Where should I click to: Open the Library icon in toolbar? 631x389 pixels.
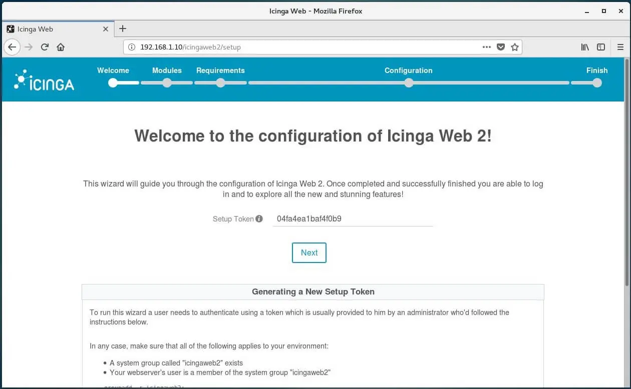(585, 47)
